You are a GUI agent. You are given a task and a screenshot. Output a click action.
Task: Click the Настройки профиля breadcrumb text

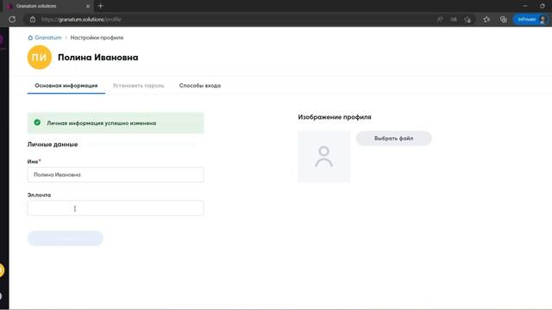point(97,38)
